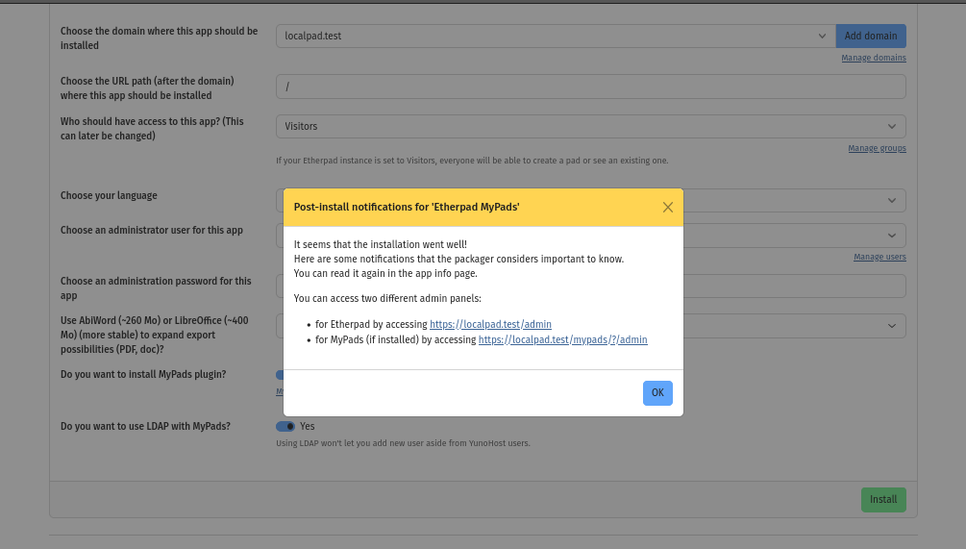Screen dimensions: 966x549
Task: Open the Etherpad admin link localpad.test/admin
Action: pyautogui.click(x=490, y=324)
